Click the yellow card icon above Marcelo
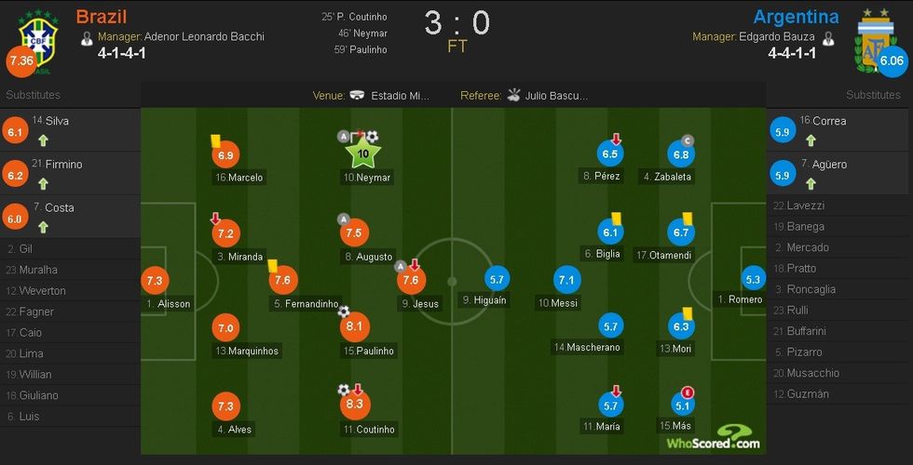The image size is (913, 465). [215, 139]
